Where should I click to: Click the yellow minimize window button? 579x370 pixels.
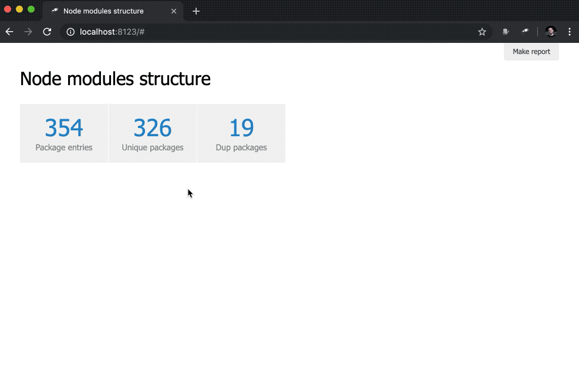(19, 9)
